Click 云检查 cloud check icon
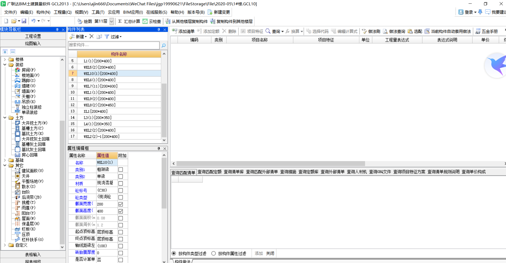 pyautogui.click(x=145, y=21)
